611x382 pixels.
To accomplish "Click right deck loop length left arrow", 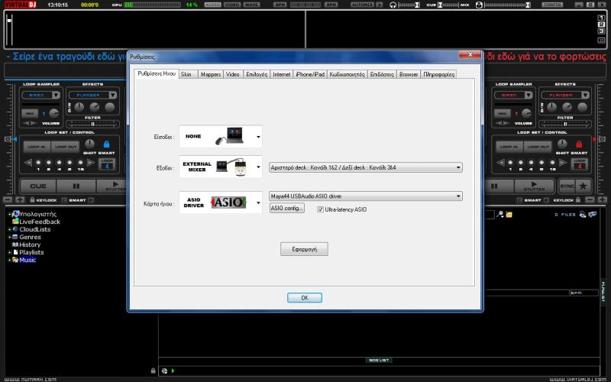I will pyautogui.click(x=500, y=163).
